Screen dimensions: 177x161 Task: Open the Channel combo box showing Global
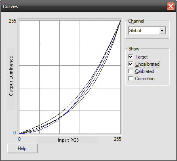(x=147, y=31)
